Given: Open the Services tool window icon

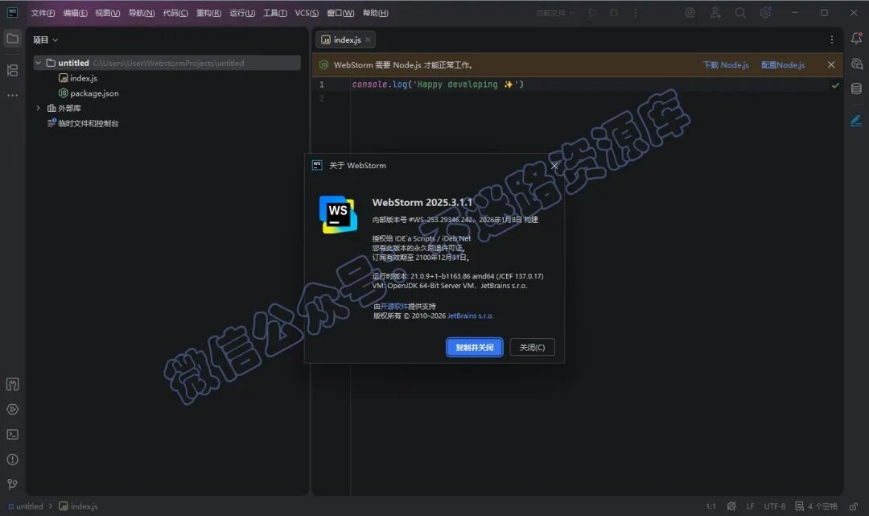Looking at the screenshot, I should click(12, 410).
